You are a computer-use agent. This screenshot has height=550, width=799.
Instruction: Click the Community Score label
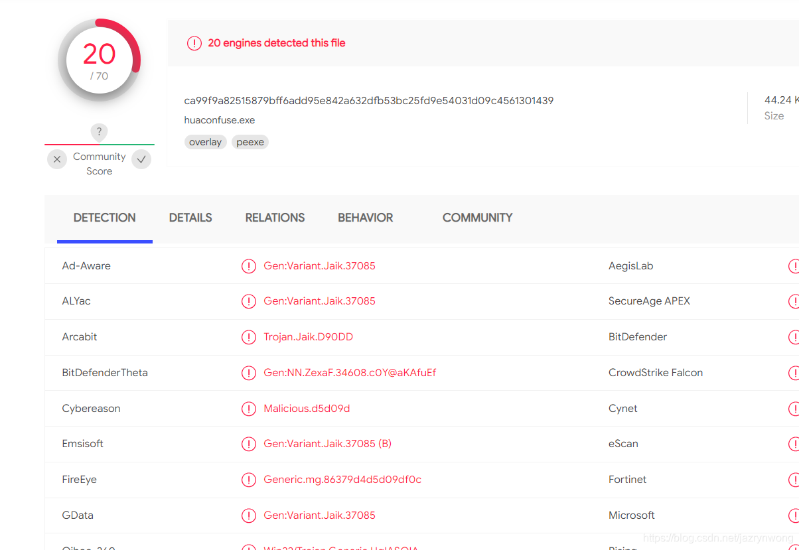99,164
